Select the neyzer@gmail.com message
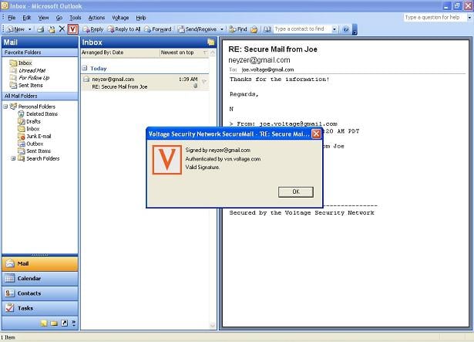Screen dimensions: 474x342 (x=145, y=83)
